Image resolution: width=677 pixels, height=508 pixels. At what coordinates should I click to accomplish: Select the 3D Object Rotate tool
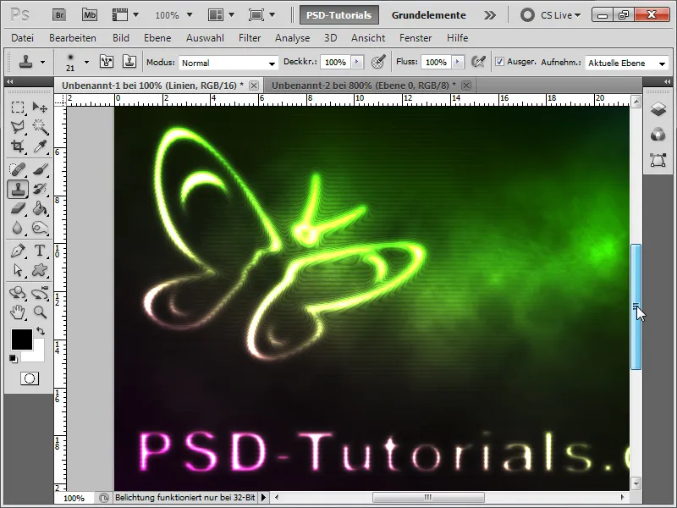point(17,293)
